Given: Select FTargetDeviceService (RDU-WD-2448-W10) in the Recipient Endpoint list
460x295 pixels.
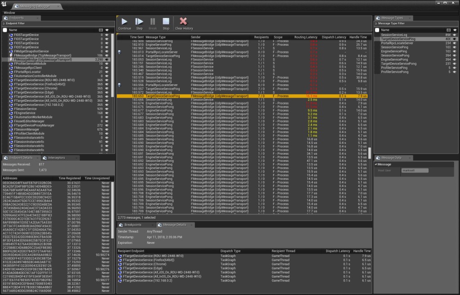Looking at the screenshot, I should click(x=153, y=256).
